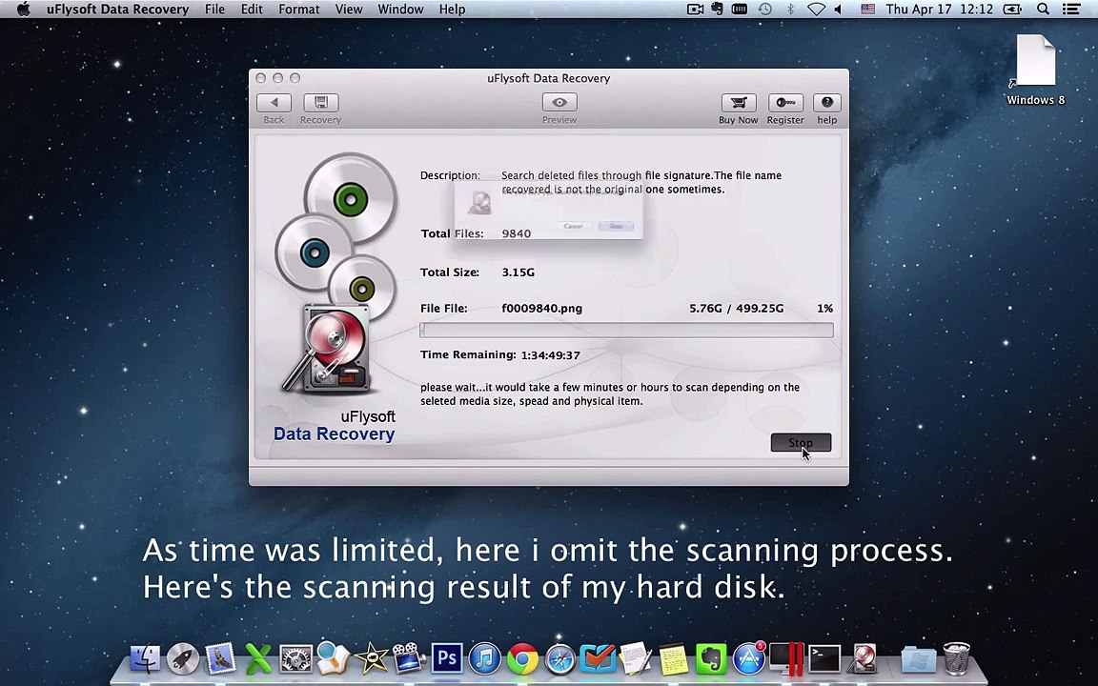Click the Wi-Fi status icon
The image size is (1098, 686).
(x=816, y=10)
